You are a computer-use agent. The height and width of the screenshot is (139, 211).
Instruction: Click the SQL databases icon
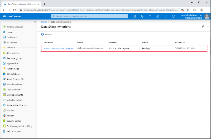[4, 74]
